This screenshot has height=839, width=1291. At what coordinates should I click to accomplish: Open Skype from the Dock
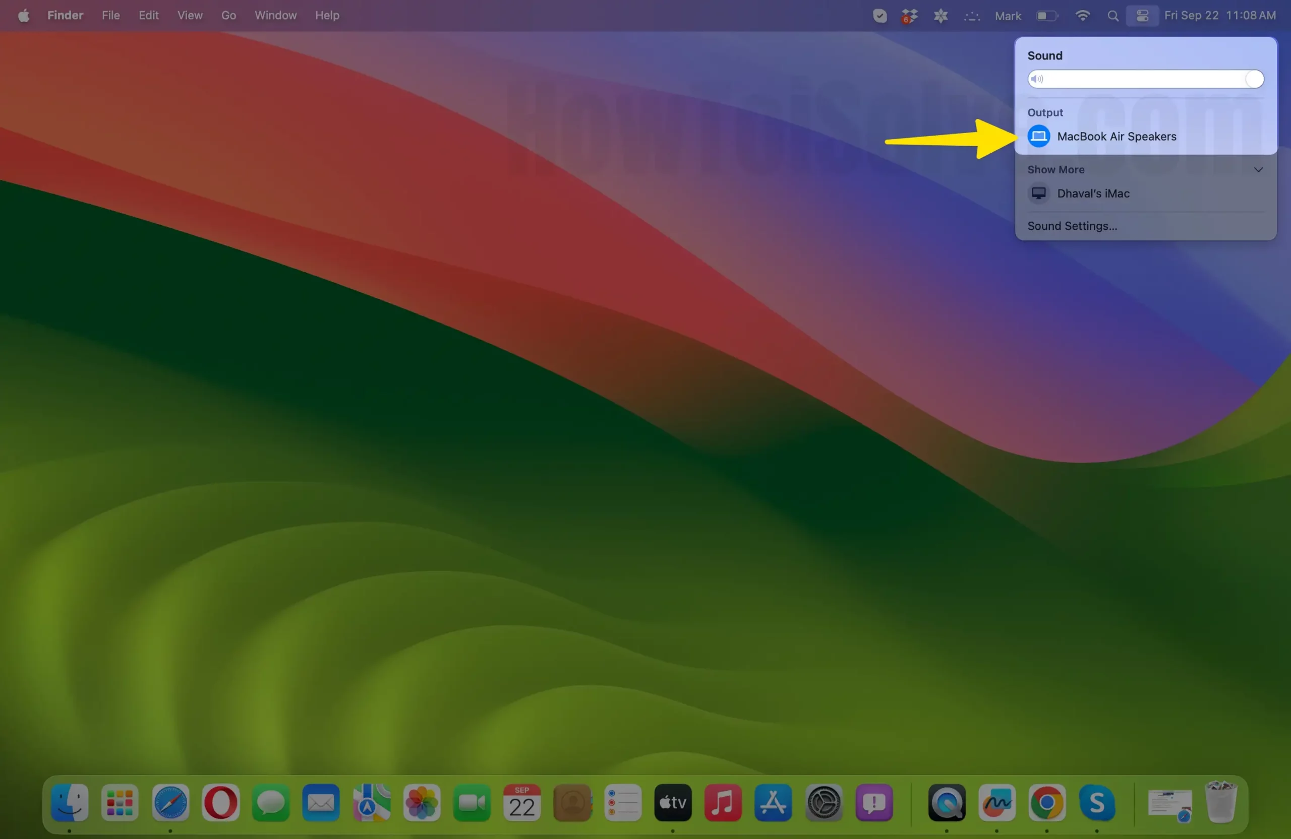click(x=1097, y=803)
